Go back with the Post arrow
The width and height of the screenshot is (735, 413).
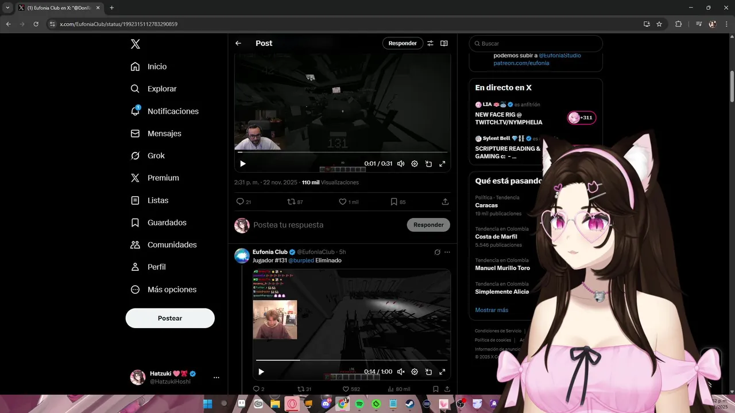(x=238, y=43)
